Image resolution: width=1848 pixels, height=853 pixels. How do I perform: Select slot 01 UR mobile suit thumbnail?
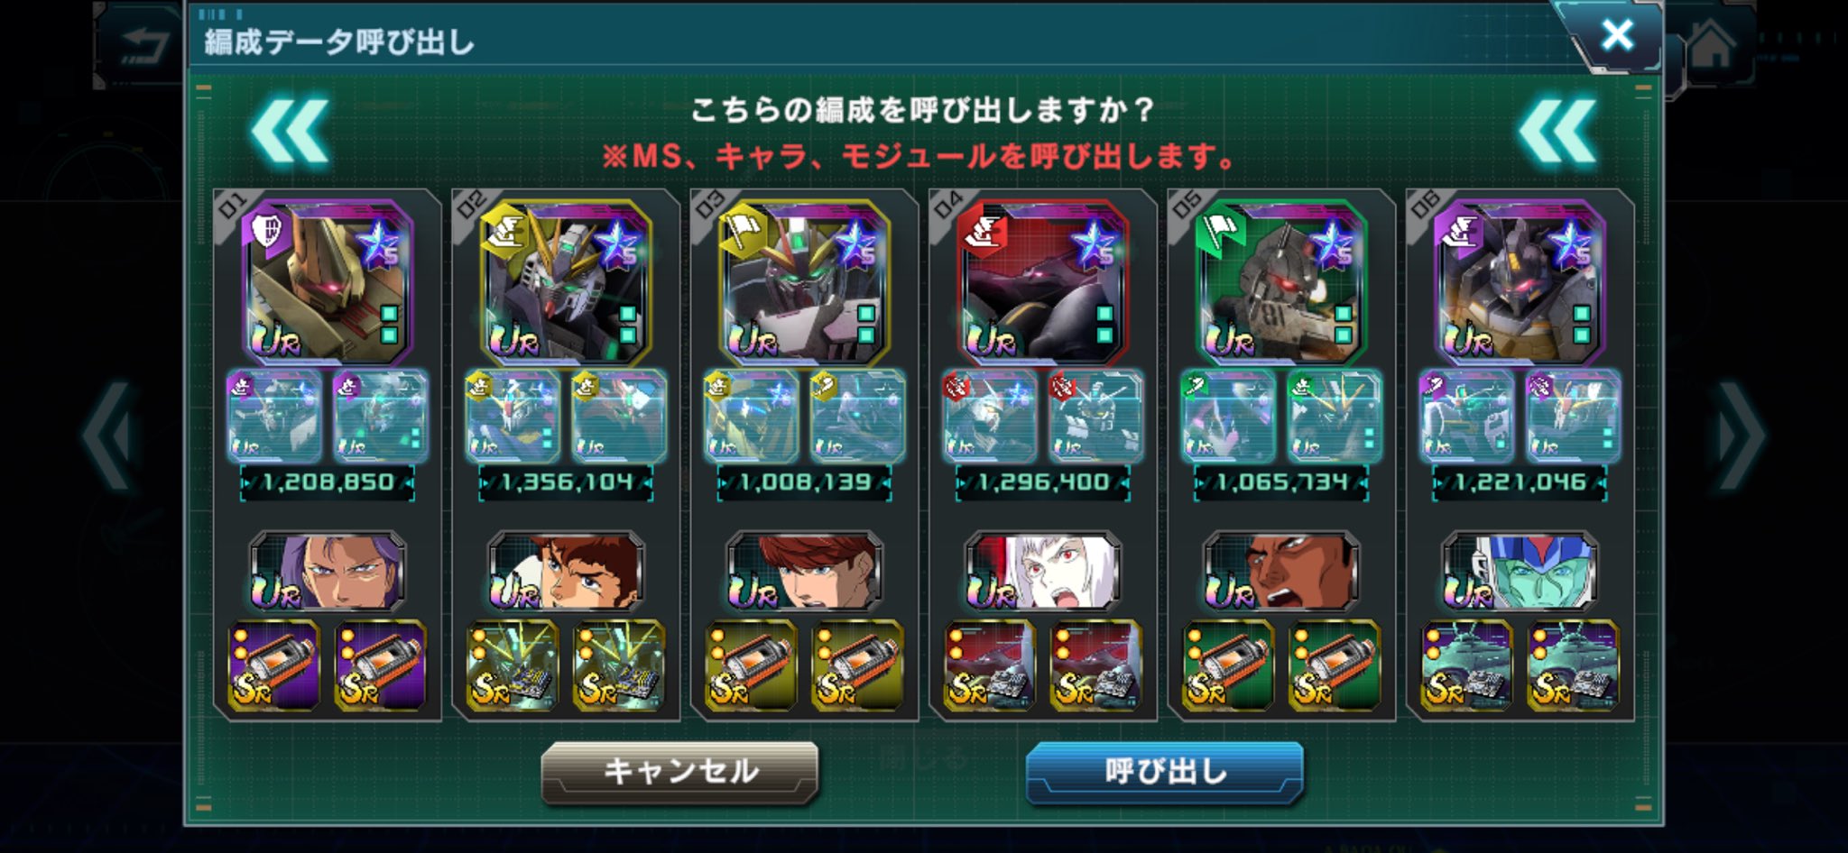(327, 281)
